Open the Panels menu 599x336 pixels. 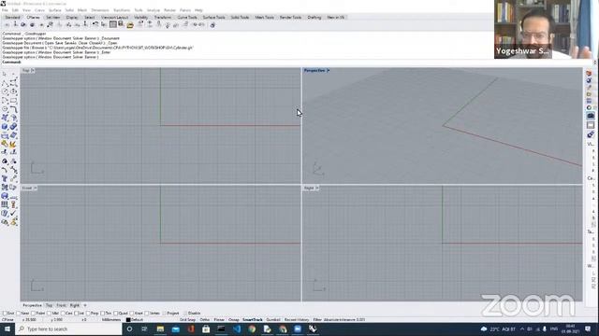[x=185, y=10]
